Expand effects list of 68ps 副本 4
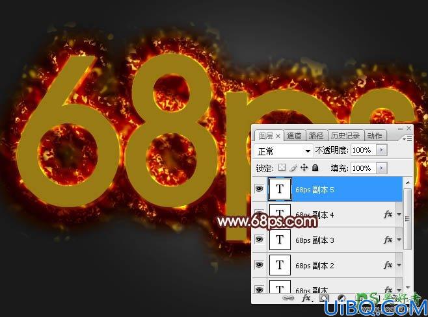This screenshot has height=317, width=428. [399, 215]
